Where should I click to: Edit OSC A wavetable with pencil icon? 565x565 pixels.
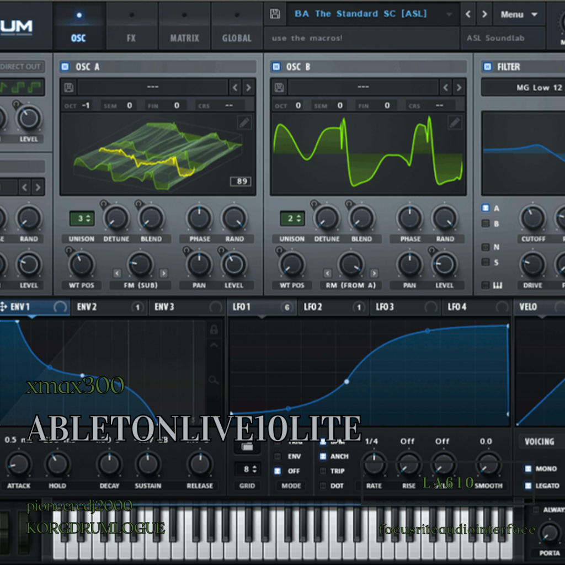click(244, 122)
